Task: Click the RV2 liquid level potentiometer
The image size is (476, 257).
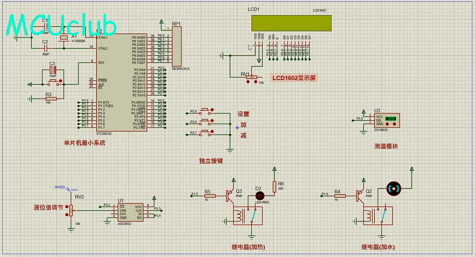Action: [x=71, y=210]
